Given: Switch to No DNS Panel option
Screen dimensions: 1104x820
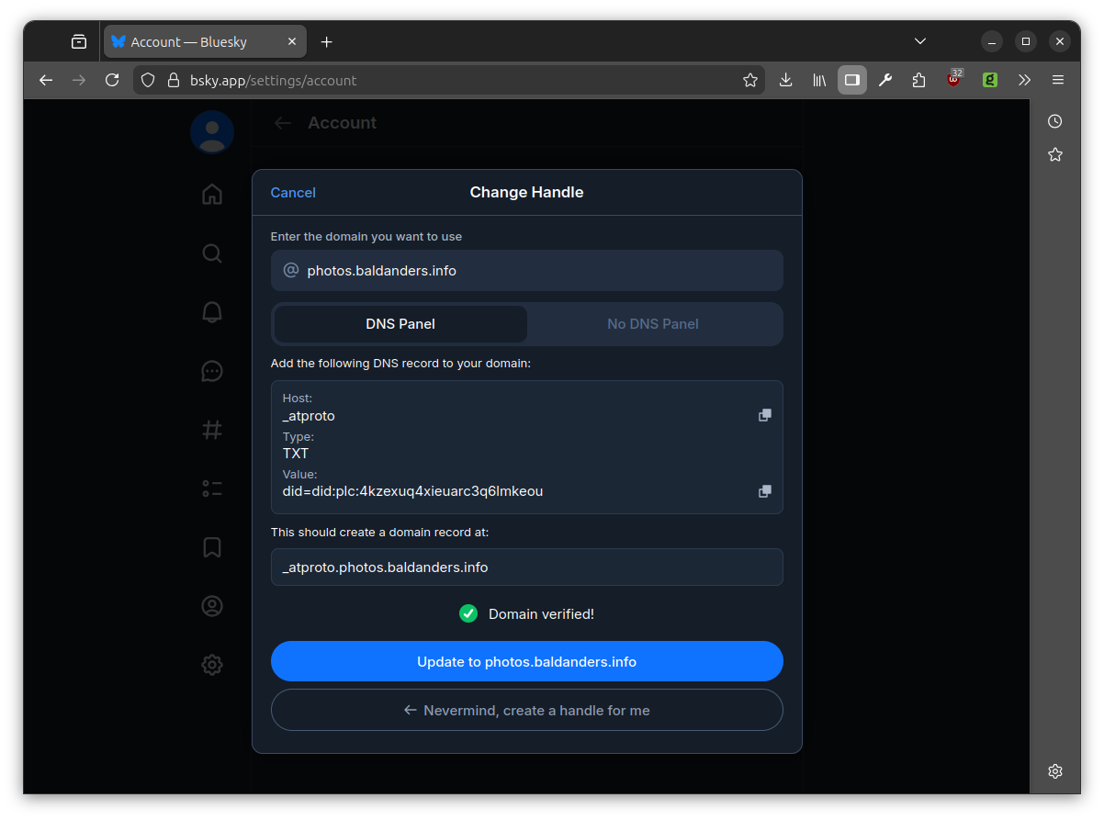Looking at the screenshot, I should [x=652, y=324].
